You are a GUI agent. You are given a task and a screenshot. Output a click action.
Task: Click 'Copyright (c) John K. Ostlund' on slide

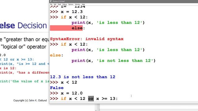[x=30, y=101]
